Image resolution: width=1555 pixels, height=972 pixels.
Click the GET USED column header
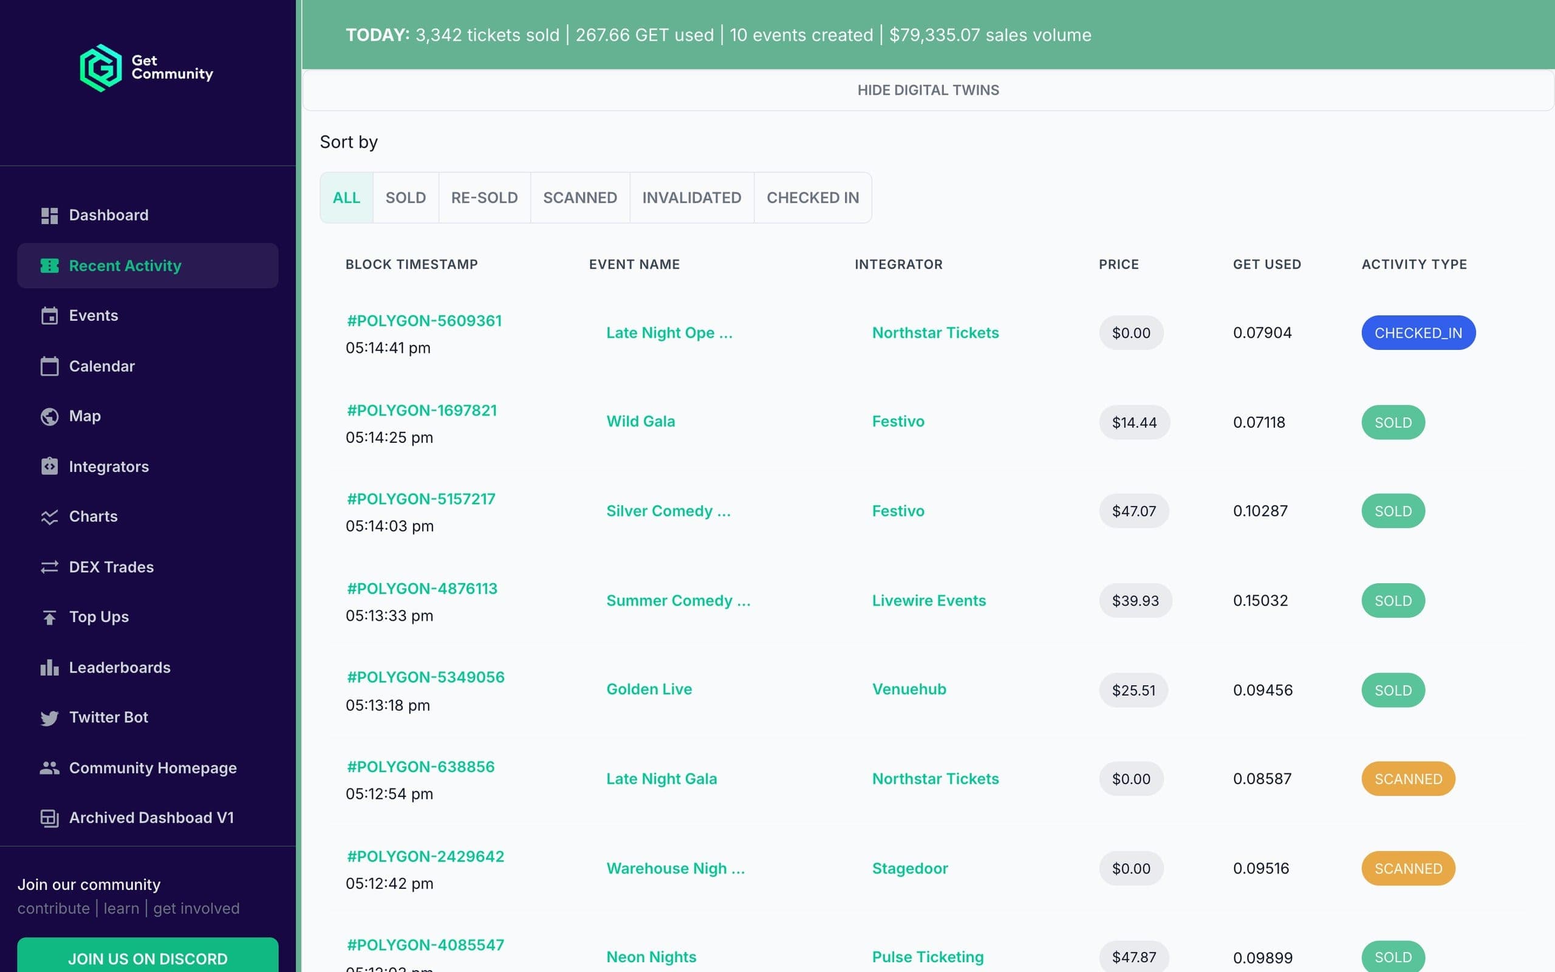1266,264
